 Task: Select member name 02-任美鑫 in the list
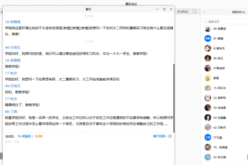coord(219,117)
